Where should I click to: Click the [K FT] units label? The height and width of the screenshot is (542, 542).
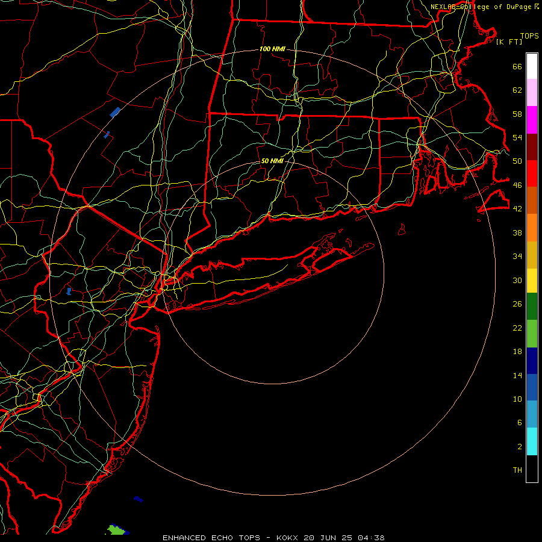tap(509, 42)
